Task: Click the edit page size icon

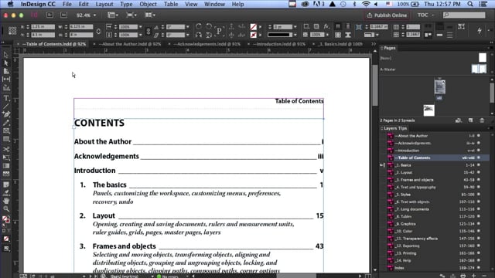Action: 459,120
